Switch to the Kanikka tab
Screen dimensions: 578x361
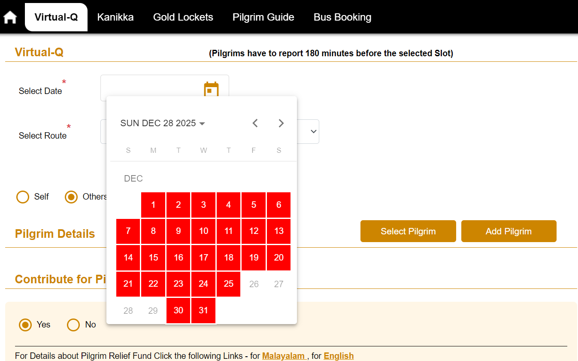tap(115, 17)
